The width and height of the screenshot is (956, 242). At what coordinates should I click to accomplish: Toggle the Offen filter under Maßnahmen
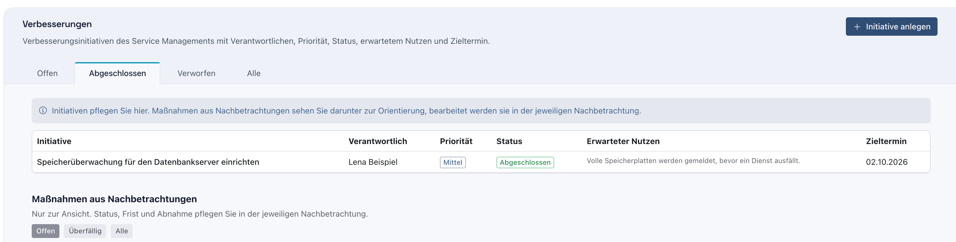tap(46, 231)
